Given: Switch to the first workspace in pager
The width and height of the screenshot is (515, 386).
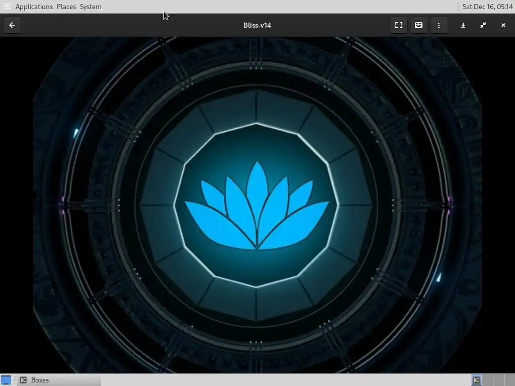Looking at the screenshot, I should click(476, 380).
